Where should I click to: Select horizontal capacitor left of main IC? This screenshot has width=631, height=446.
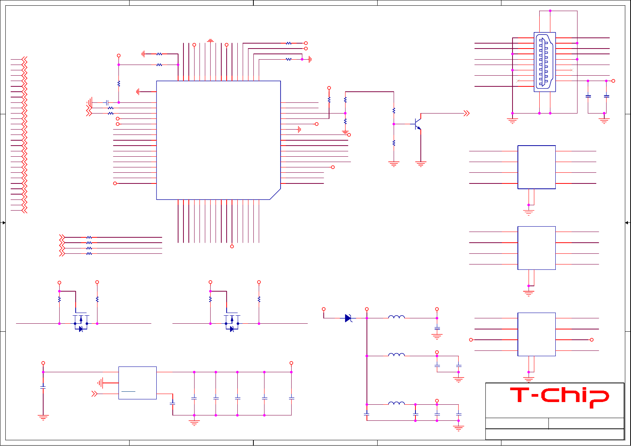(x=107, y=102)
